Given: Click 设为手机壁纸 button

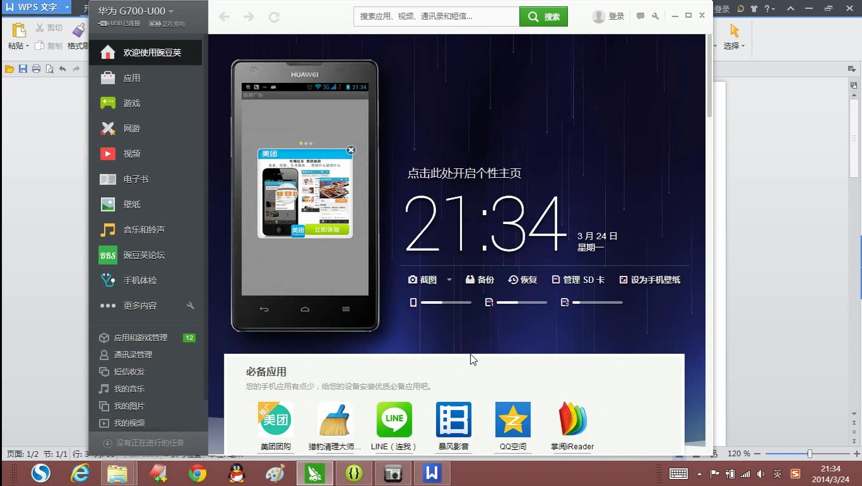Looking at the screenshot, I should [650, 280].
